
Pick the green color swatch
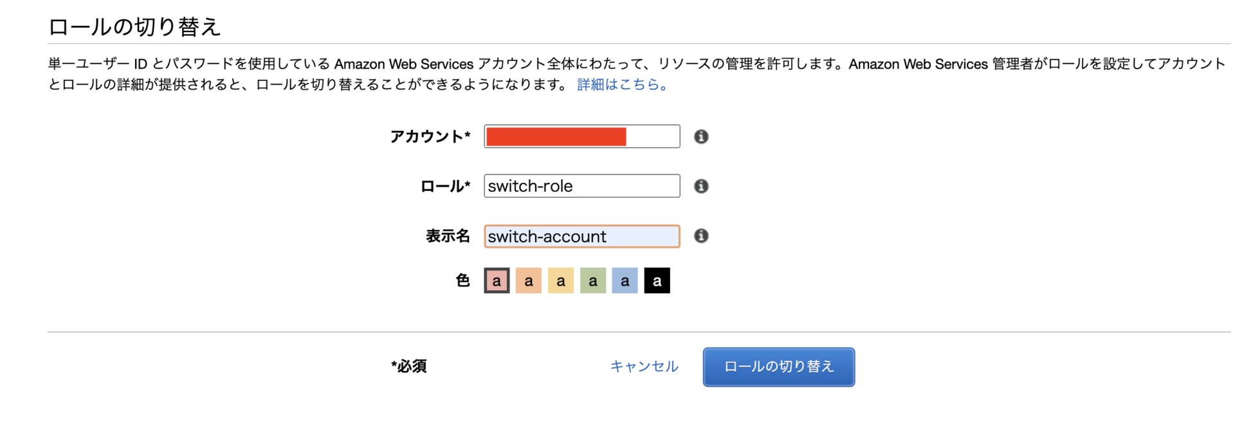(593, 281)
